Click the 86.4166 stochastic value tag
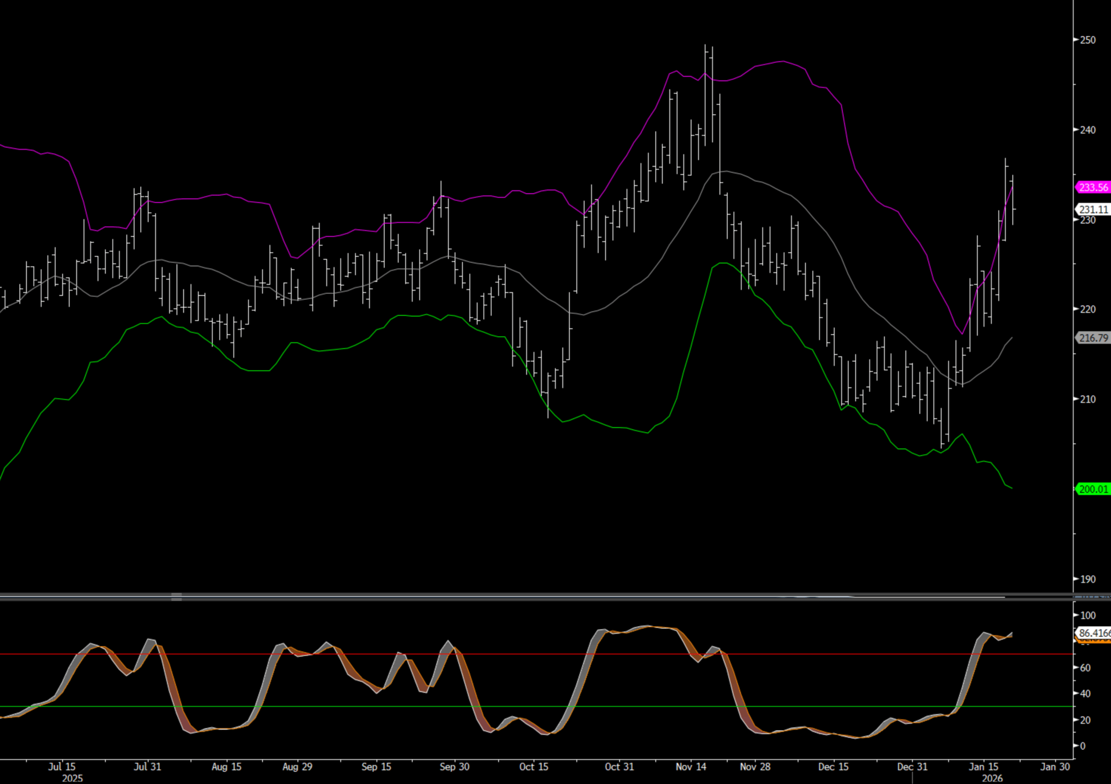Image resolution: width=1111 pixels, height=784 pixels. coord(1093,633)
